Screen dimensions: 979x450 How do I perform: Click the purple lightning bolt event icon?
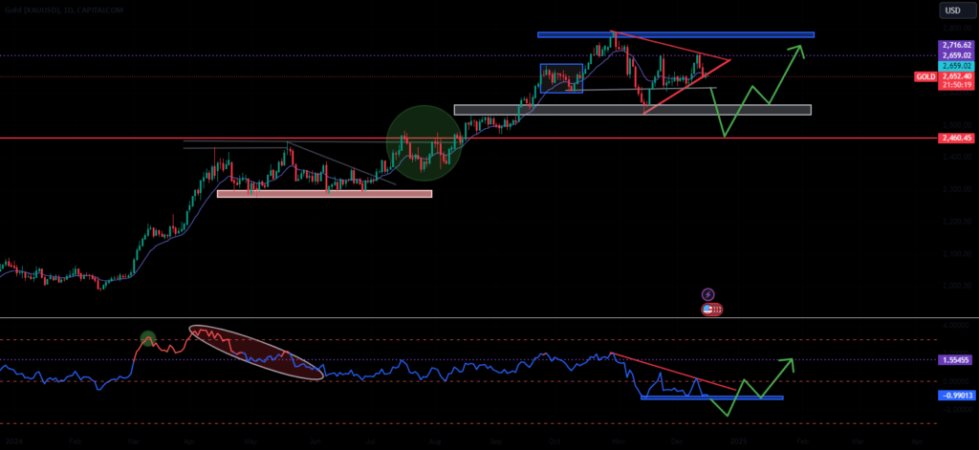click(x=708, y=294)
